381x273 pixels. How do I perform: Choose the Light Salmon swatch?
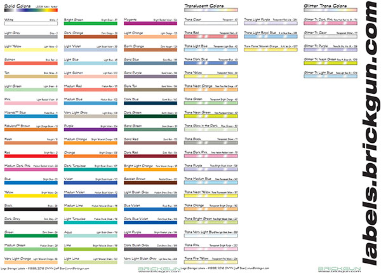(91, 77)
